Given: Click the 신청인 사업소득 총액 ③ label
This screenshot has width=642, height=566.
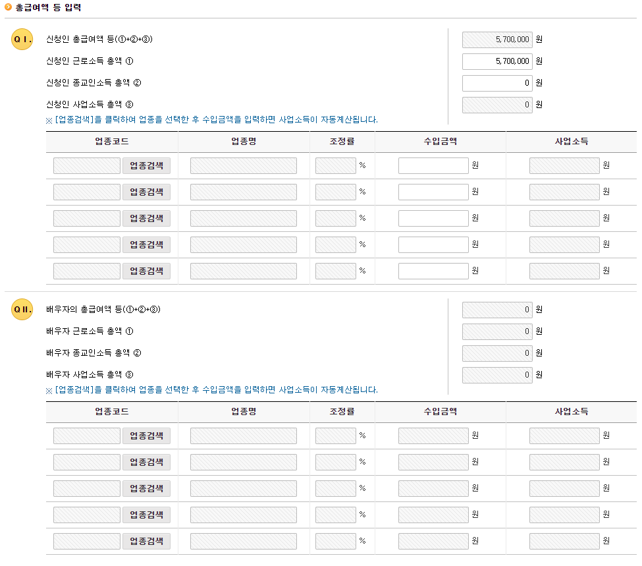Looking at the screenshot, I should [90, 105].
